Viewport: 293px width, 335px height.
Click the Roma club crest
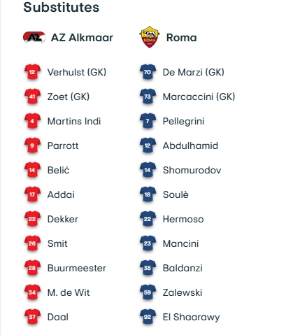150,37
